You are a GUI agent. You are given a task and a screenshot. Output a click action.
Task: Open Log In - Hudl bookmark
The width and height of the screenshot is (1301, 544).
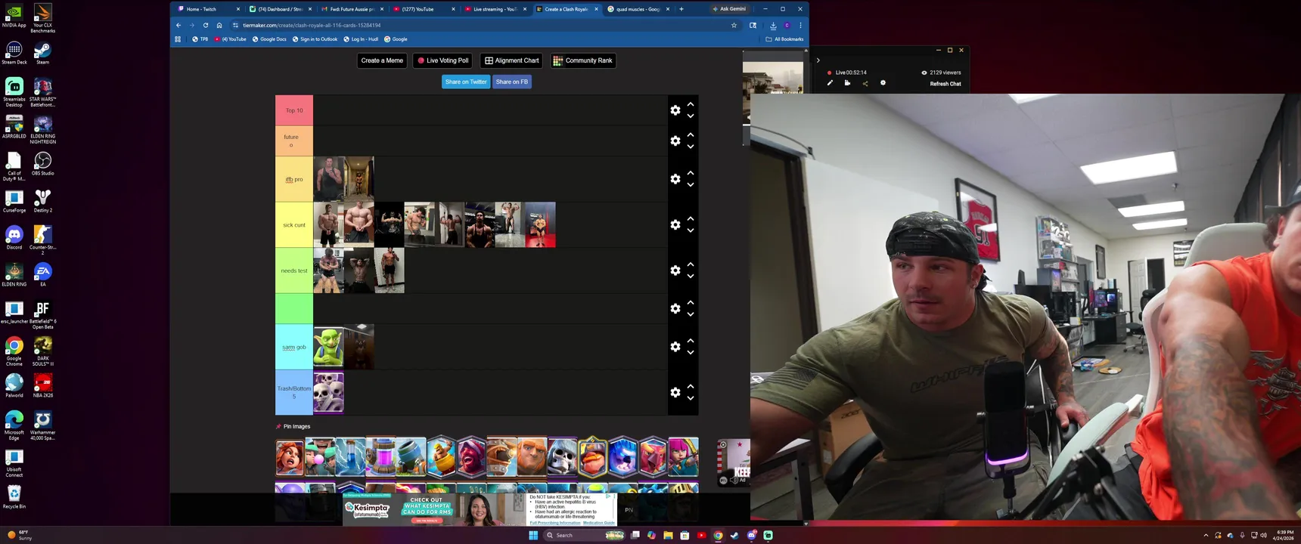tap(361, 39)
